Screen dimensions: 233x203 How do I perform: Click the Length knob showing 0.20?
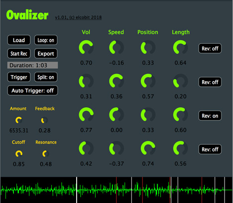click(180, 81)
